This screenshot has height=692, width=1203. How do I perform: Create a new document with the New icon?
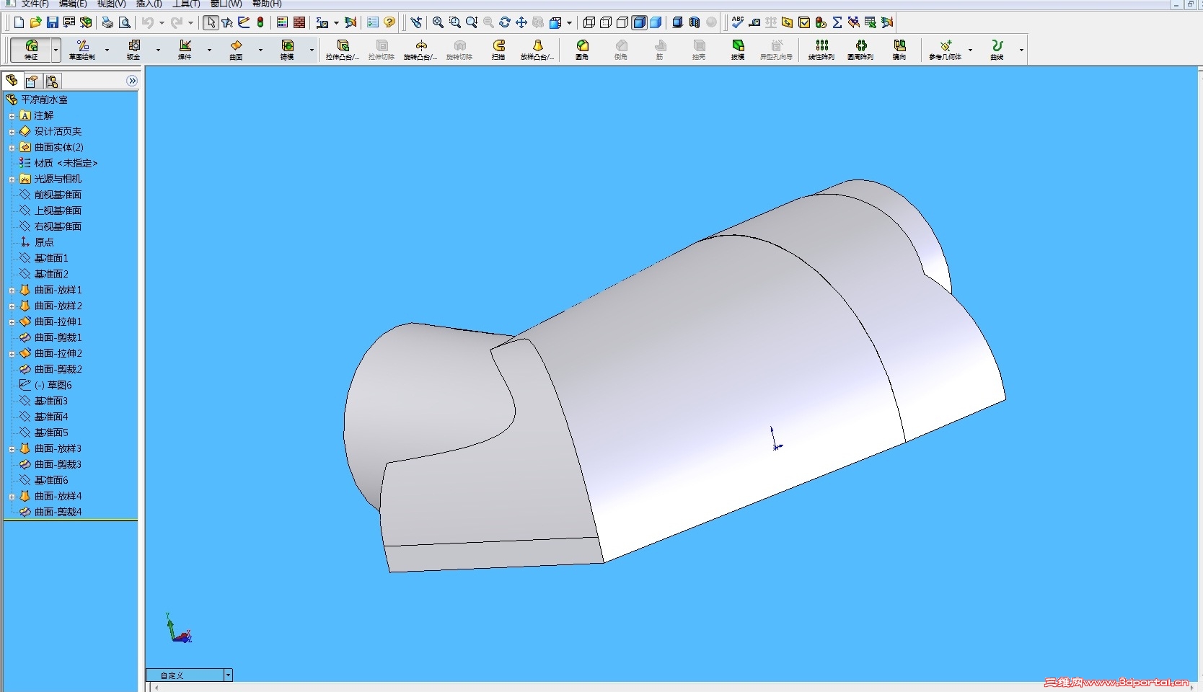(19, 23)
